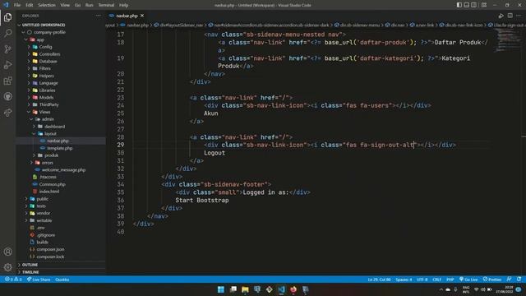Toggle primary side bar layout icon
This screenshot has width=526, height=296.
click(x=459, y=5)
